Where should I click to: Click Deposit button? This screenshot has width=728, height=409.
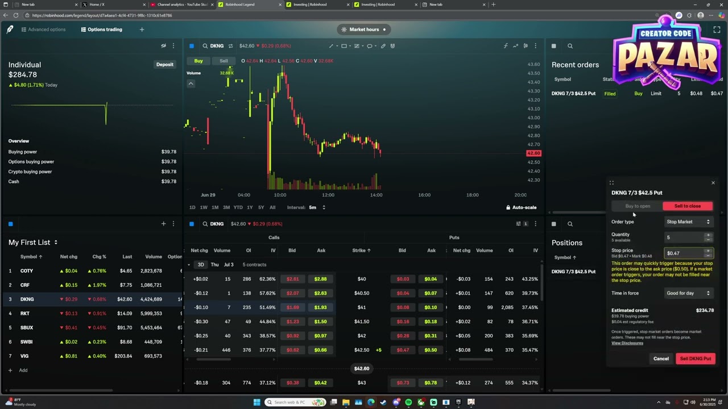point(165,65)
